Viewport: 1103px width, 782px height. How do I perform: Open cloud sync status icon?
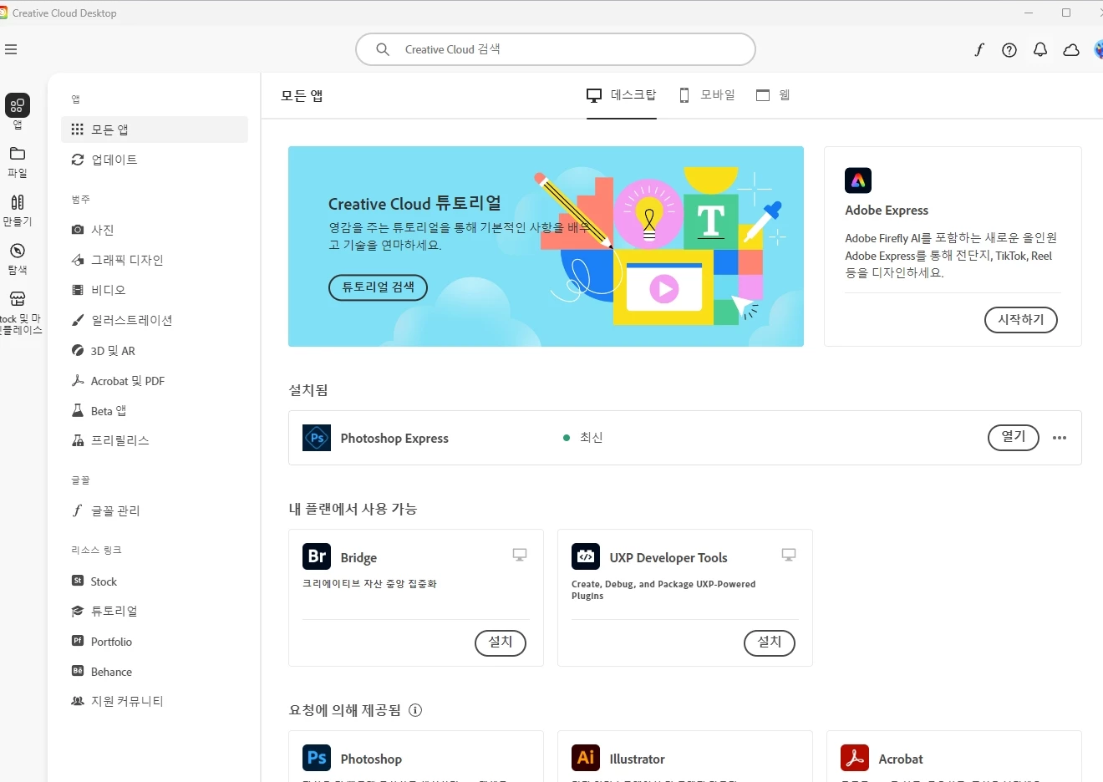[1071, 50]
